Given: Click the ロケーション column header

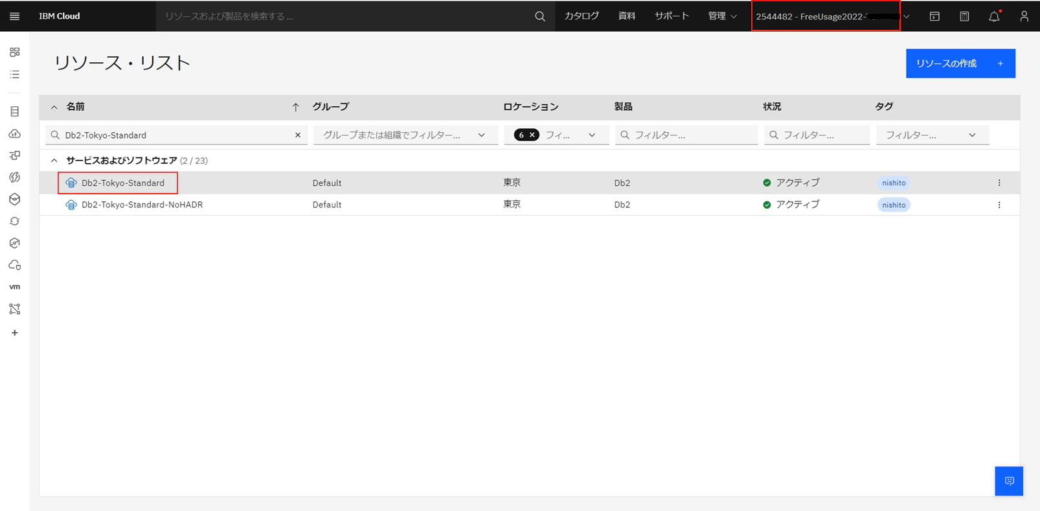Looking at the screenshot, I should point(530,107).
